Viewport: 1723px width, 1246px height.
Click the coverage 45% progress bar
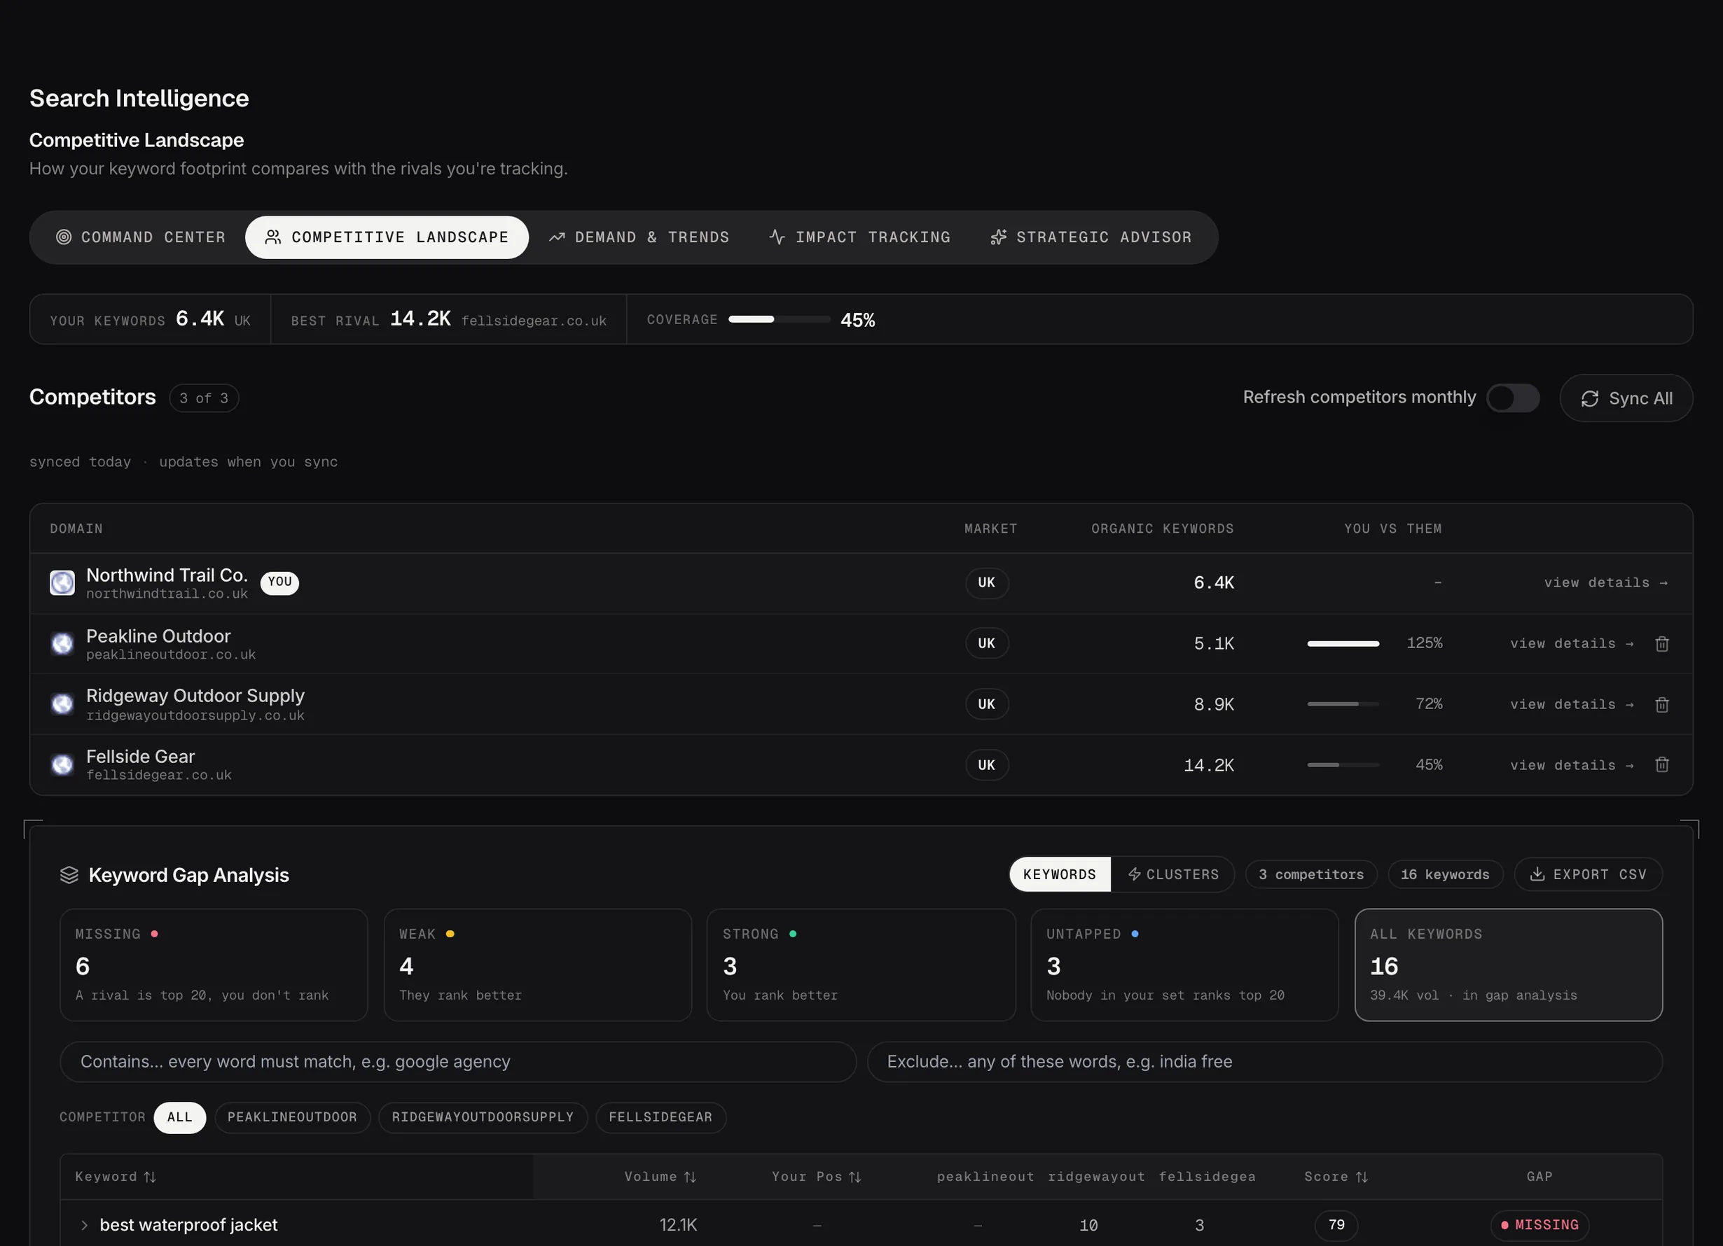coord(779,320)
